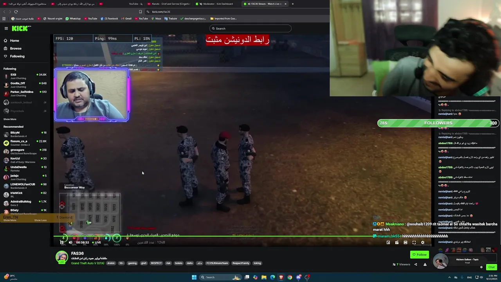Pause the live stream
Screen dimensions: 501x282
click(x=62, y=242)
